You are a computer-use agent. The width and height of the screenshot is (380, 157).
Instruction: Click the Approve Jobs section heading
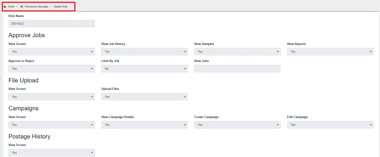pyautogui.click(x=27, y=35)
